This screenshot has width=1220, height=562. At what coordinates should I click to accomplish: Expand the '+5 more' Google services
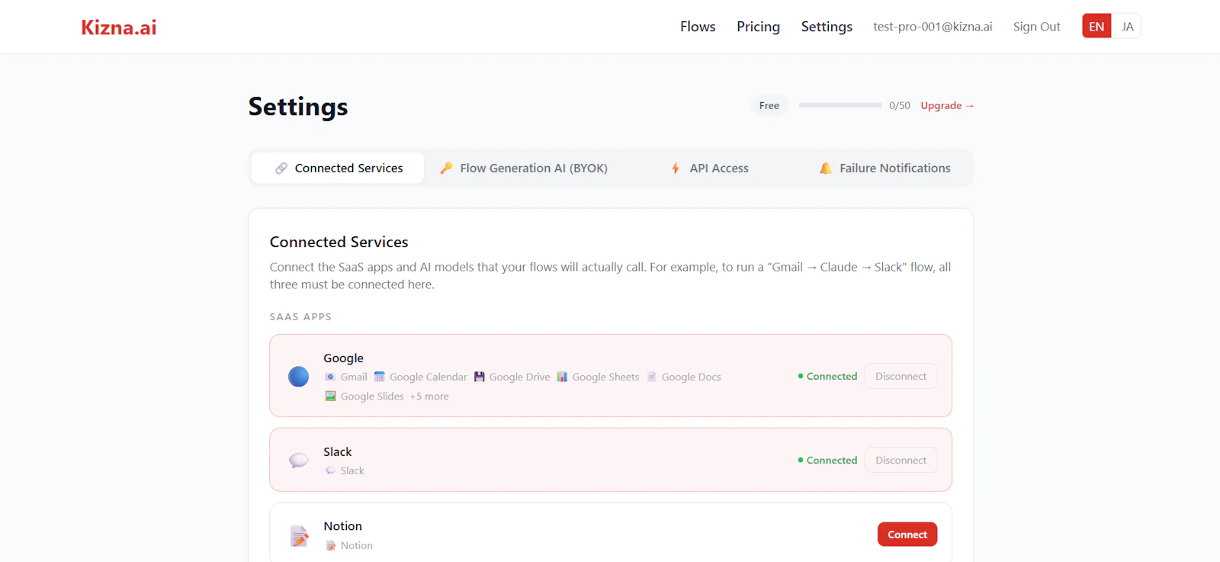coord(429,397)
